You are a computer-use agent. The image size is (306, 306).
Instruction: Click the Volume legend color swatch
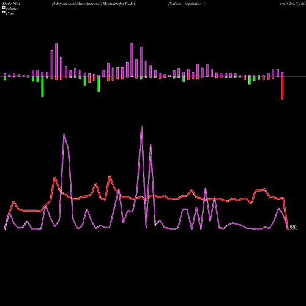4,7
